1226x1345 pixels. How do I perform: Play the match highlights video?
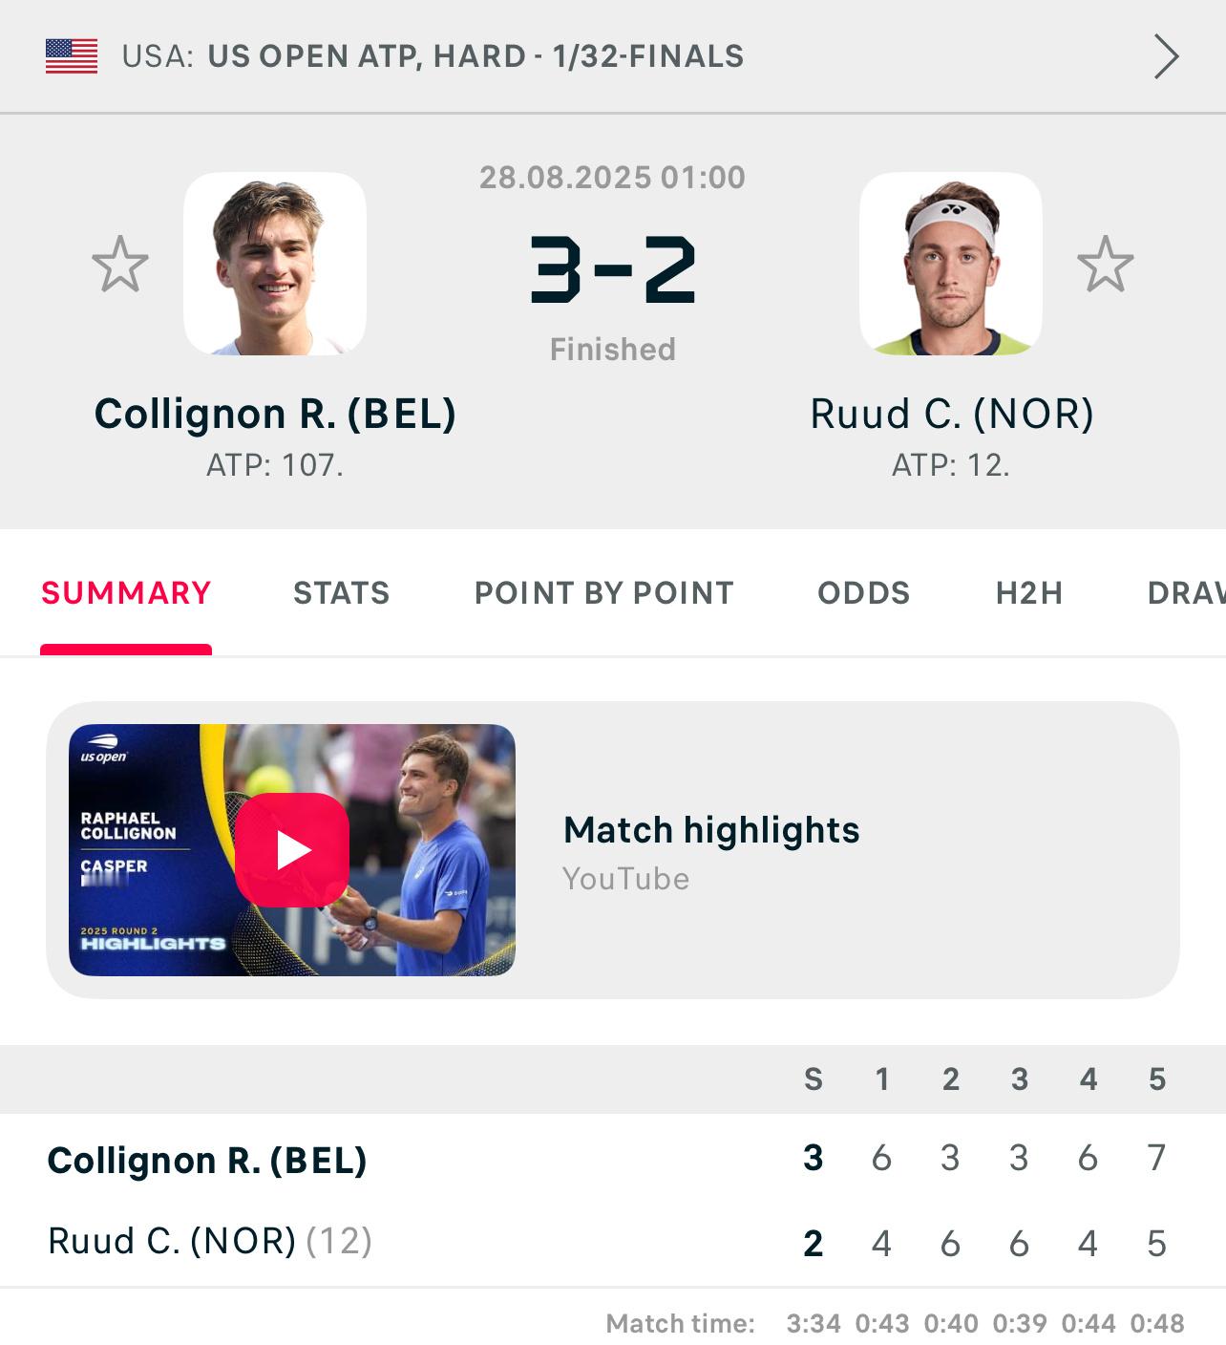point(292,849)
